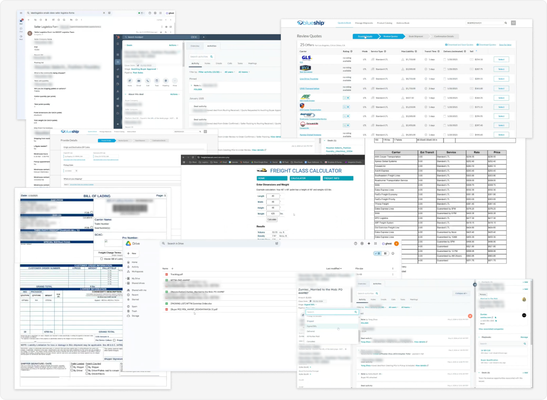Open Drive search filter options icon
Image resolution: width=547 pixels, height=400 pixels.
tap(277, 244)
